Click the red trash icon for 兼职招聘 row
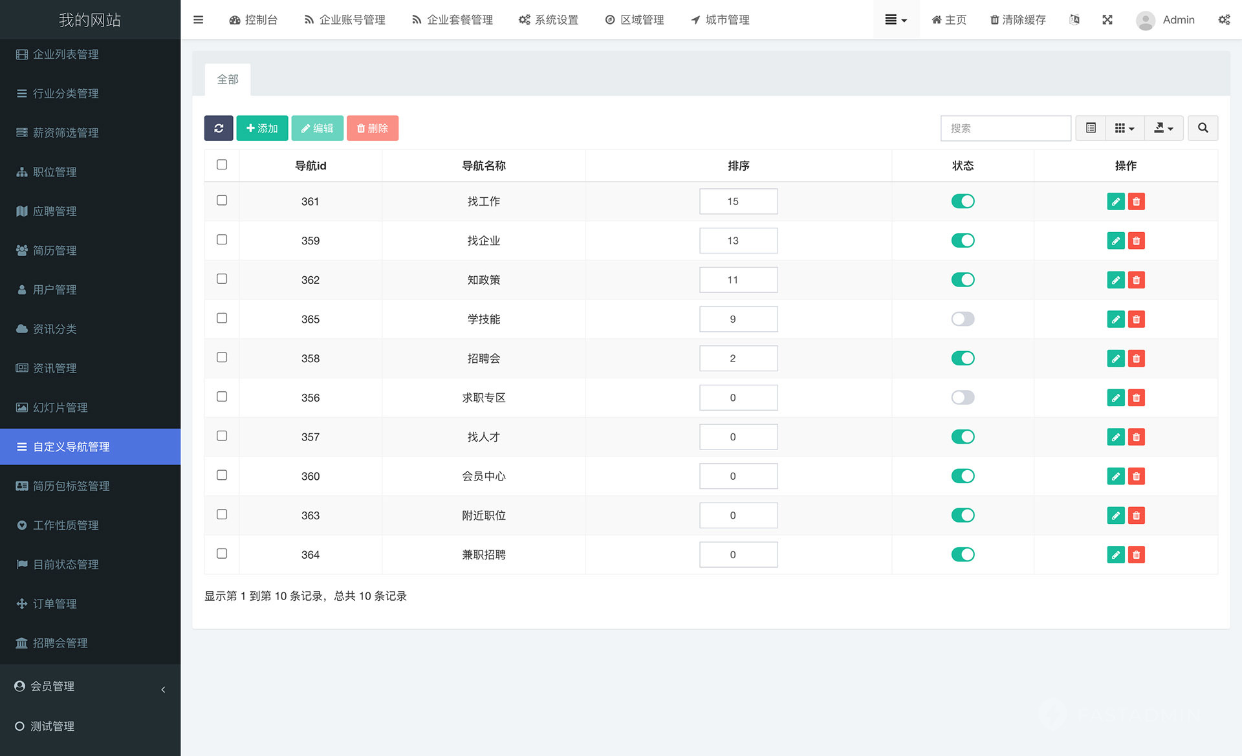Viewport: 1242px width, 756px height. coord(1136,554)
